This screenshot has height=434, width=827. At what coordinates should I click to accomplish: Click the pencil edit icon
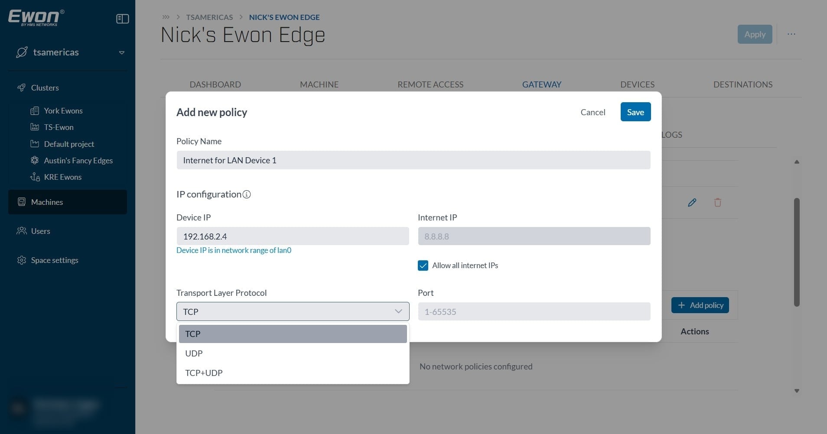point(692,202)
